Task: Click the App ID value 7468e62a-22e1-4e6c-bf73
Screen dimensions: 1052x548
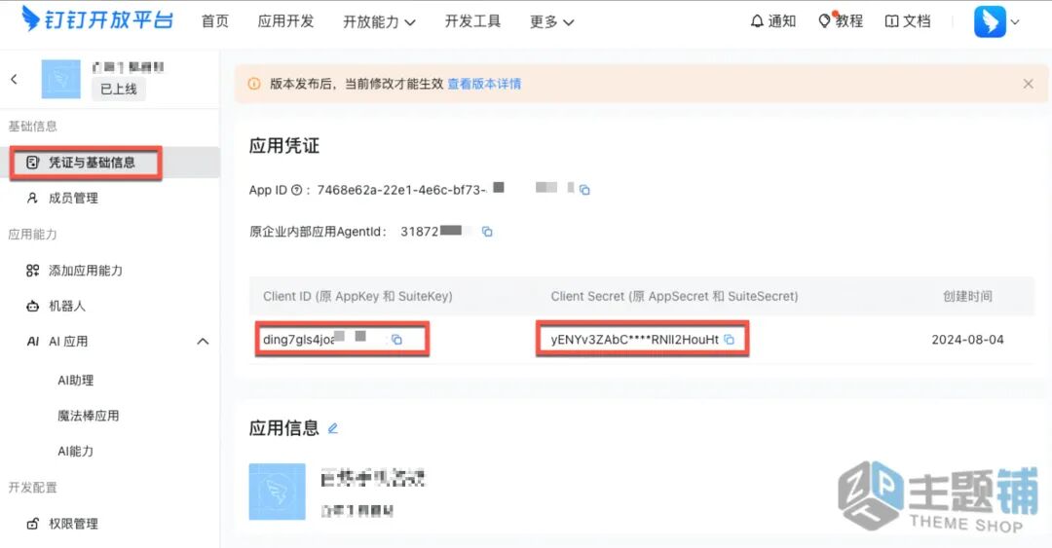Action: pos(402,191)
